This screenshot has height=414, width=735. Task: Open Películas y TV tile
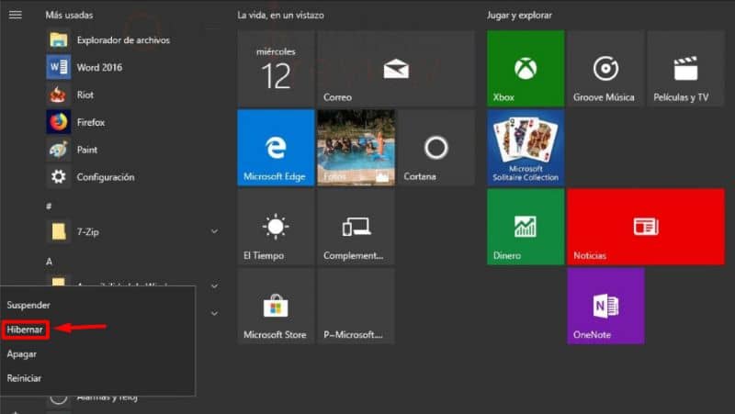[685, 68]
